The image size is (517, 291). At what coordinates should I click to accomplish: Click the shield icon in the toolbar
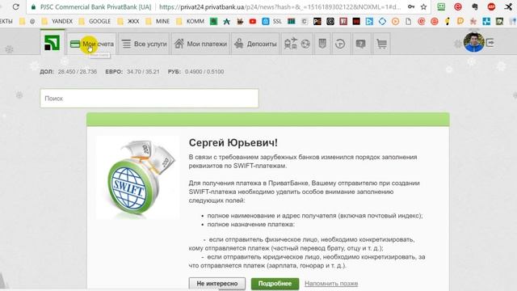pyautogui.click(x=322, y=44)
